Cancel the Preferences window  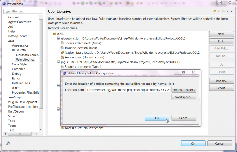[x=220, y=143]
